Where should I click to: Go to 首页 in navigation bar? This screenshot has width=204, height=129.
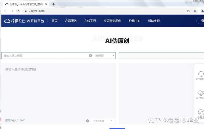(54, 21)
